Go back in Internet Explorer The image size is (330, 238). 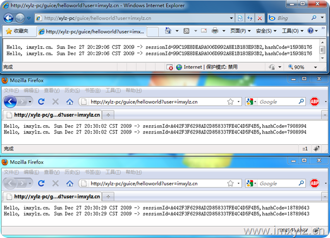tap(8, 18)
